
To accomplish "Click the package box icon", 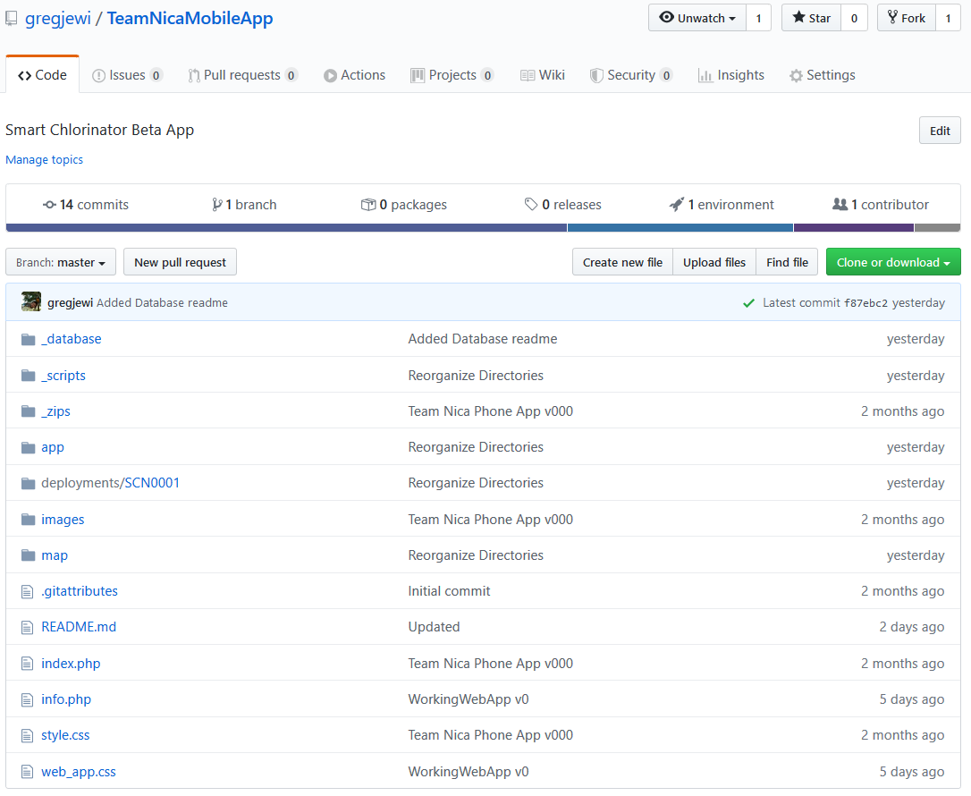I will [368, 205].
